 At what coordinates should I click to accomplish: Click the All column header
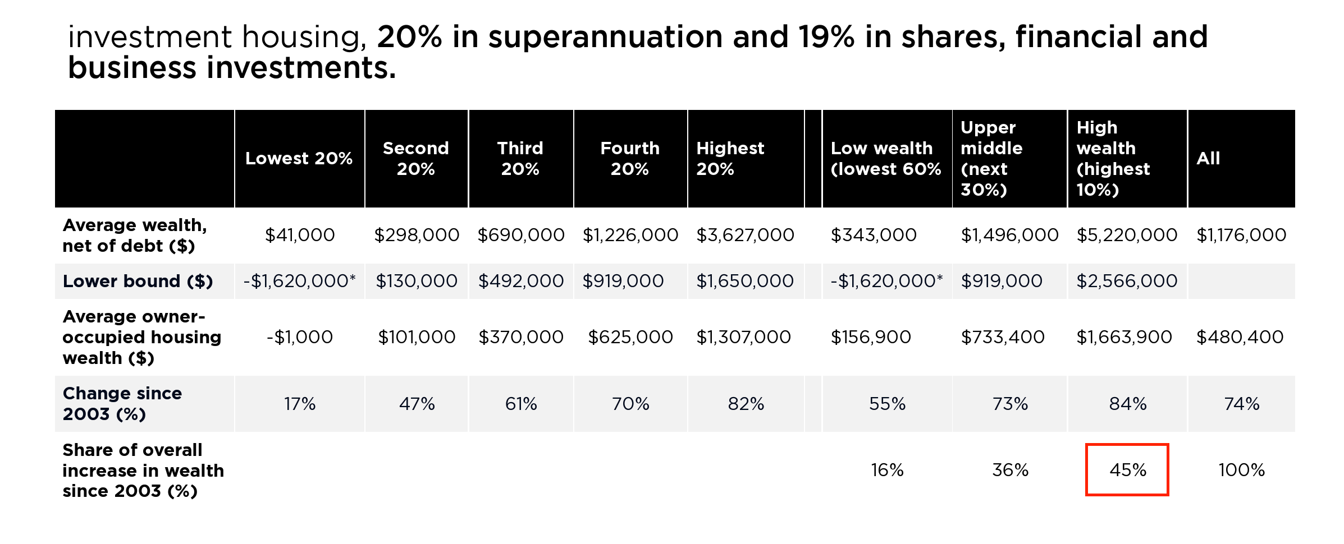pyautogui.click(x=1208, y=159)
